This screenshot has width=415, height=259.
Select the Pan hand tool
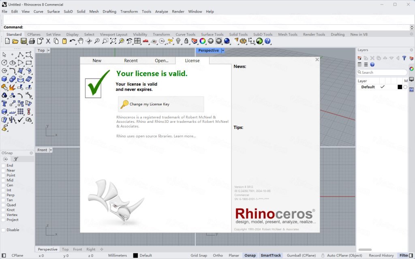81,41
